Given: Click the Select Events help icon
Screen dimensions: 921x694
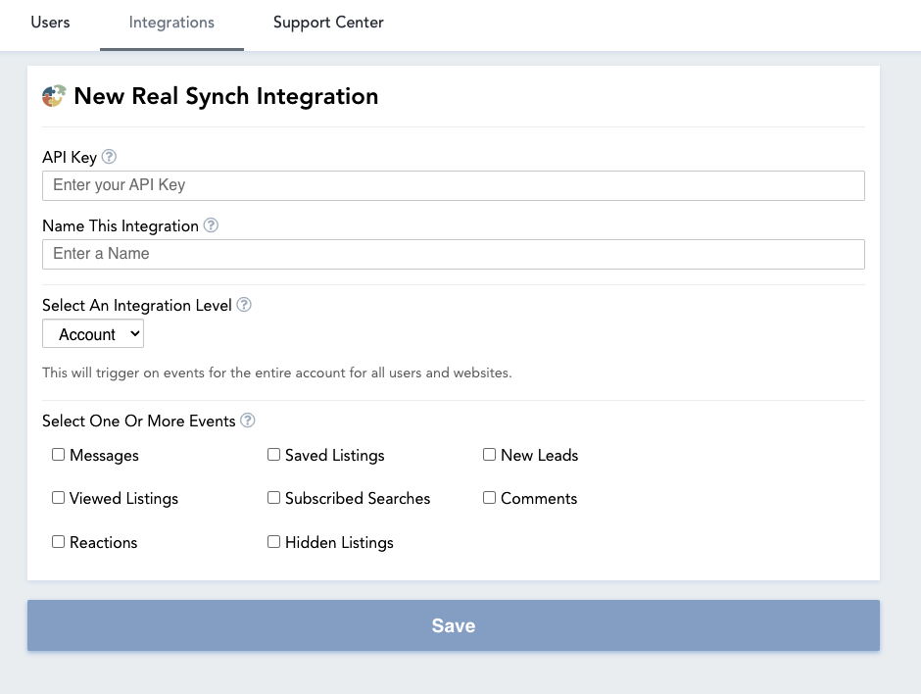Looking at the screenshot, I should (x=248, y=421).
